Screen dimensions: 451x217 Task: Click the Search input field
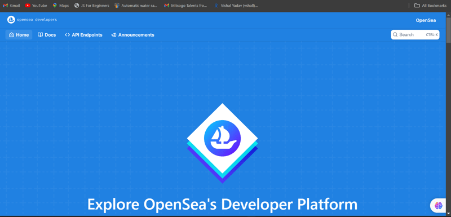415,34
